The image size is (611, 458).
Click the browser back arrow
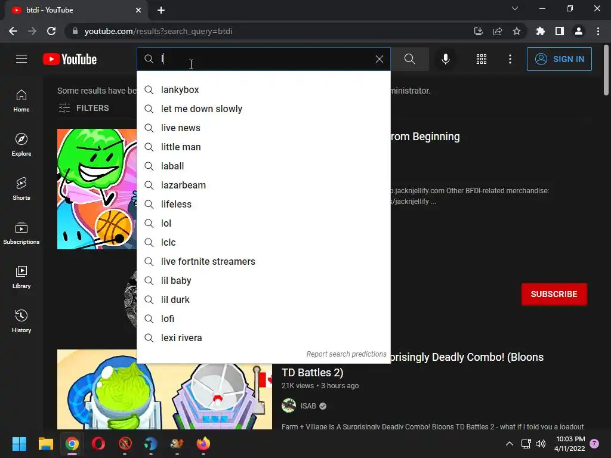click(13, 31)
